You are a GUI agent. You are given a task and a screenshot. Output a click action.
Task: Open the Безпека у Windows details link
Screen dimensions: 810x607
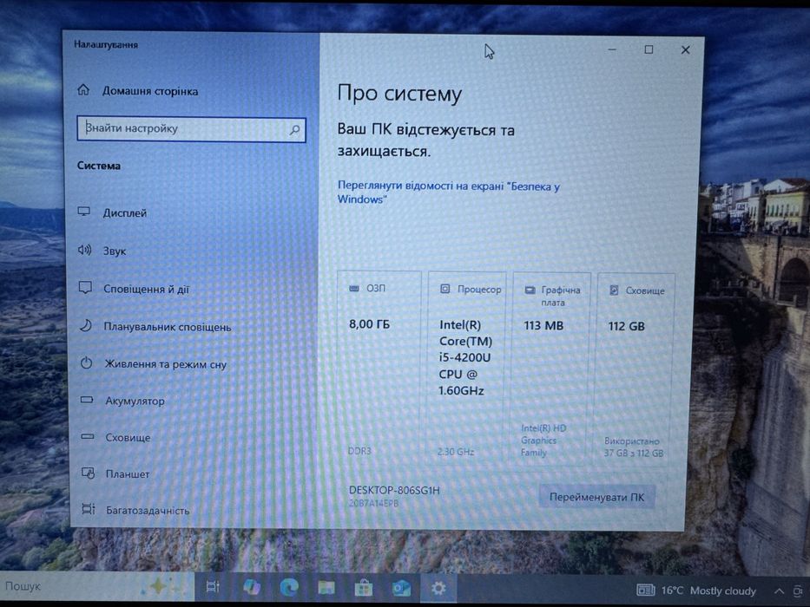(x=448, y=193)
